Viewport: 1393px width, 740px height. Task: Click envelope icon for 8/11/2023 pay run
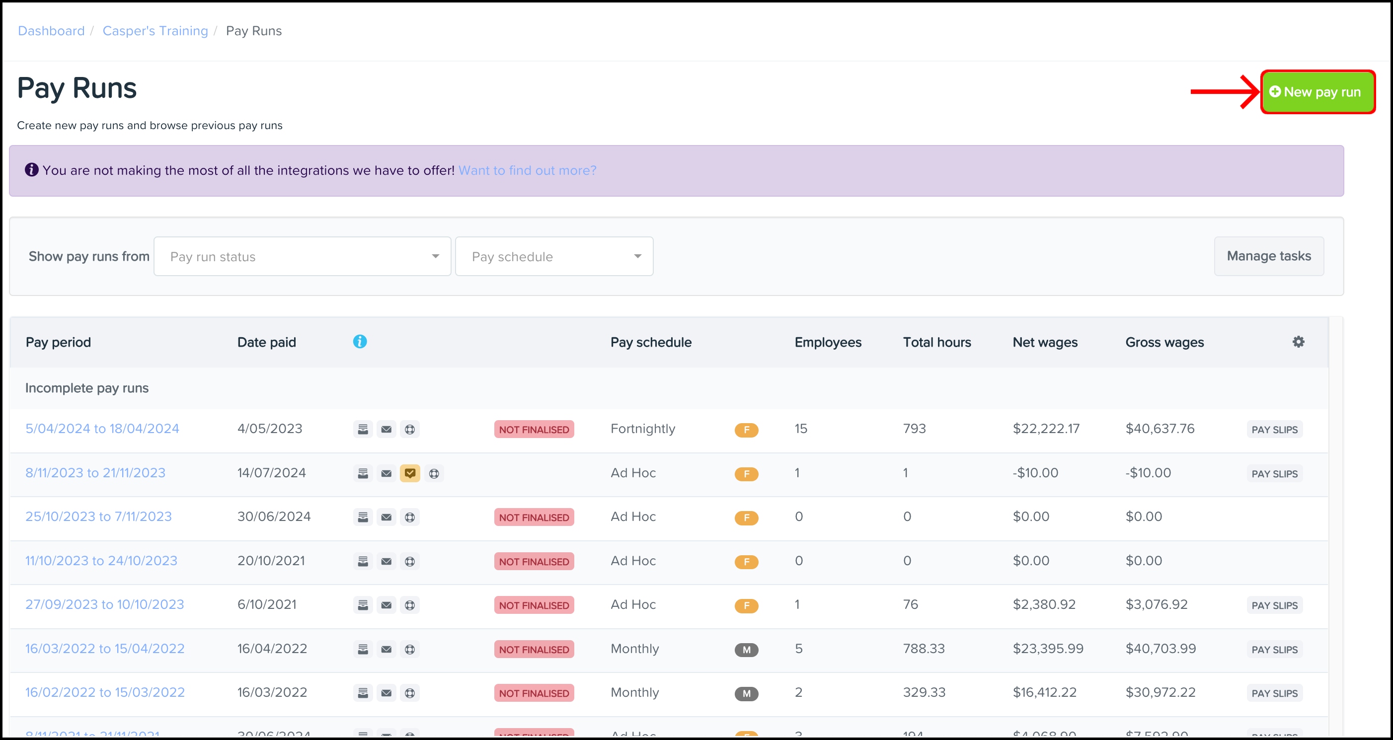pyautogui.click(x=386, y=473)
